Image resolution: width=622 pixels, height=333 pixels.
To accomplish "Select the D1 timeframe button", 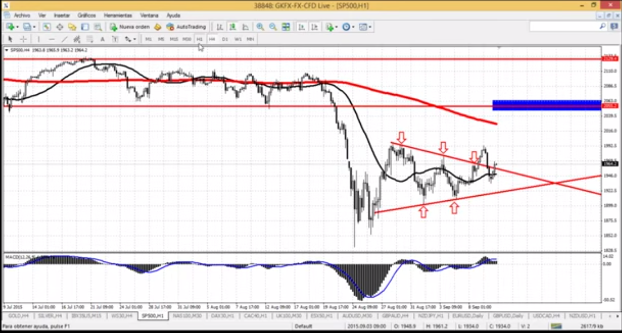I will click(225, 39).
